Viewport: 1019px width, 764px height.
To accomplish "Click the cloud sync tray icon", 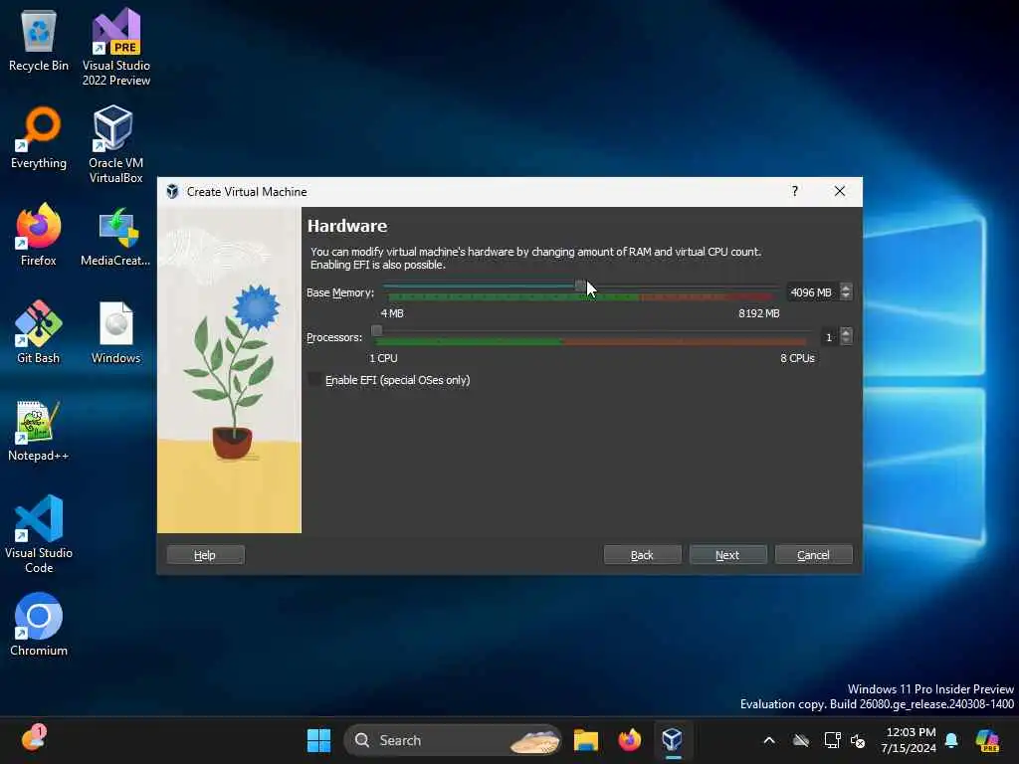I will point(801,740).
